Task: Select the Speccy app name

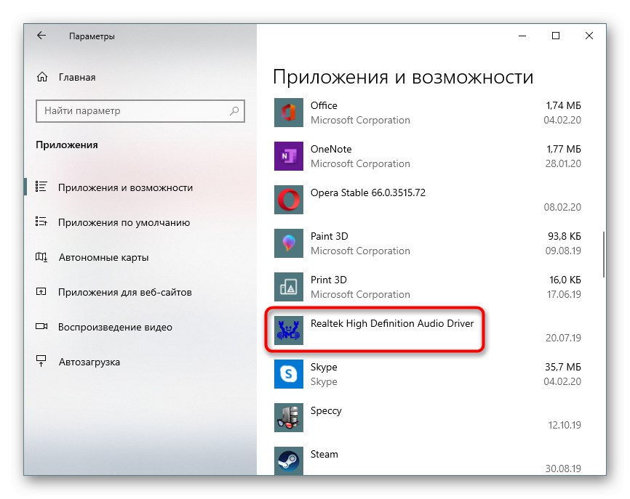Action: [x=326, y=411]
